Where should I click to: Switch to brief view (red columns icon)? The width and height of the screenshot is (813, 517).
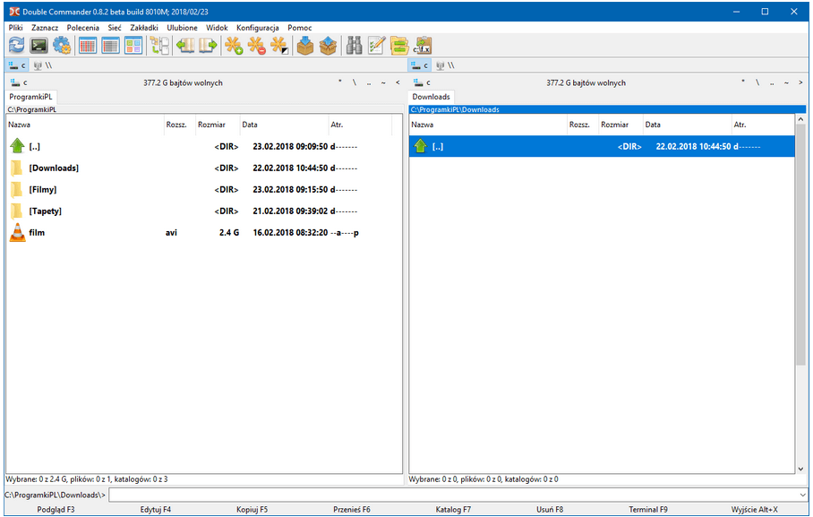tap(88, 46)
